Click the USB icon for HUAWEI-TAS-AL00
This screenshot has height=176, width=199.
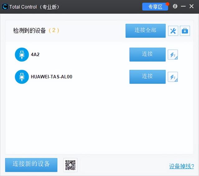(x=22, y=77)
